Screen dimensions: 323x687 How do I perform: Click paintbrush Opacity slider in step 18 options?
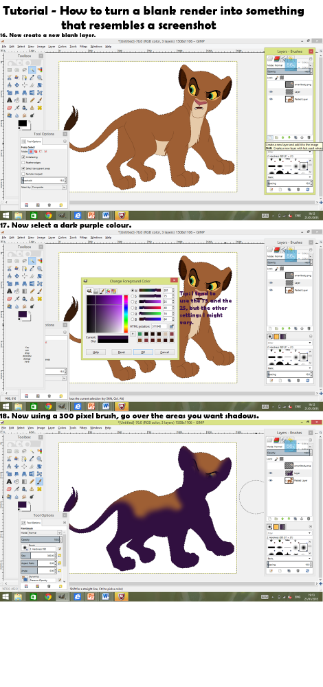point(41,539)
